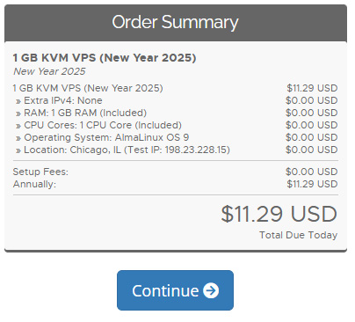Screen dimensions: 355x322
Task: Click the Extra IPv4: None line
Action: pos(59,100)
